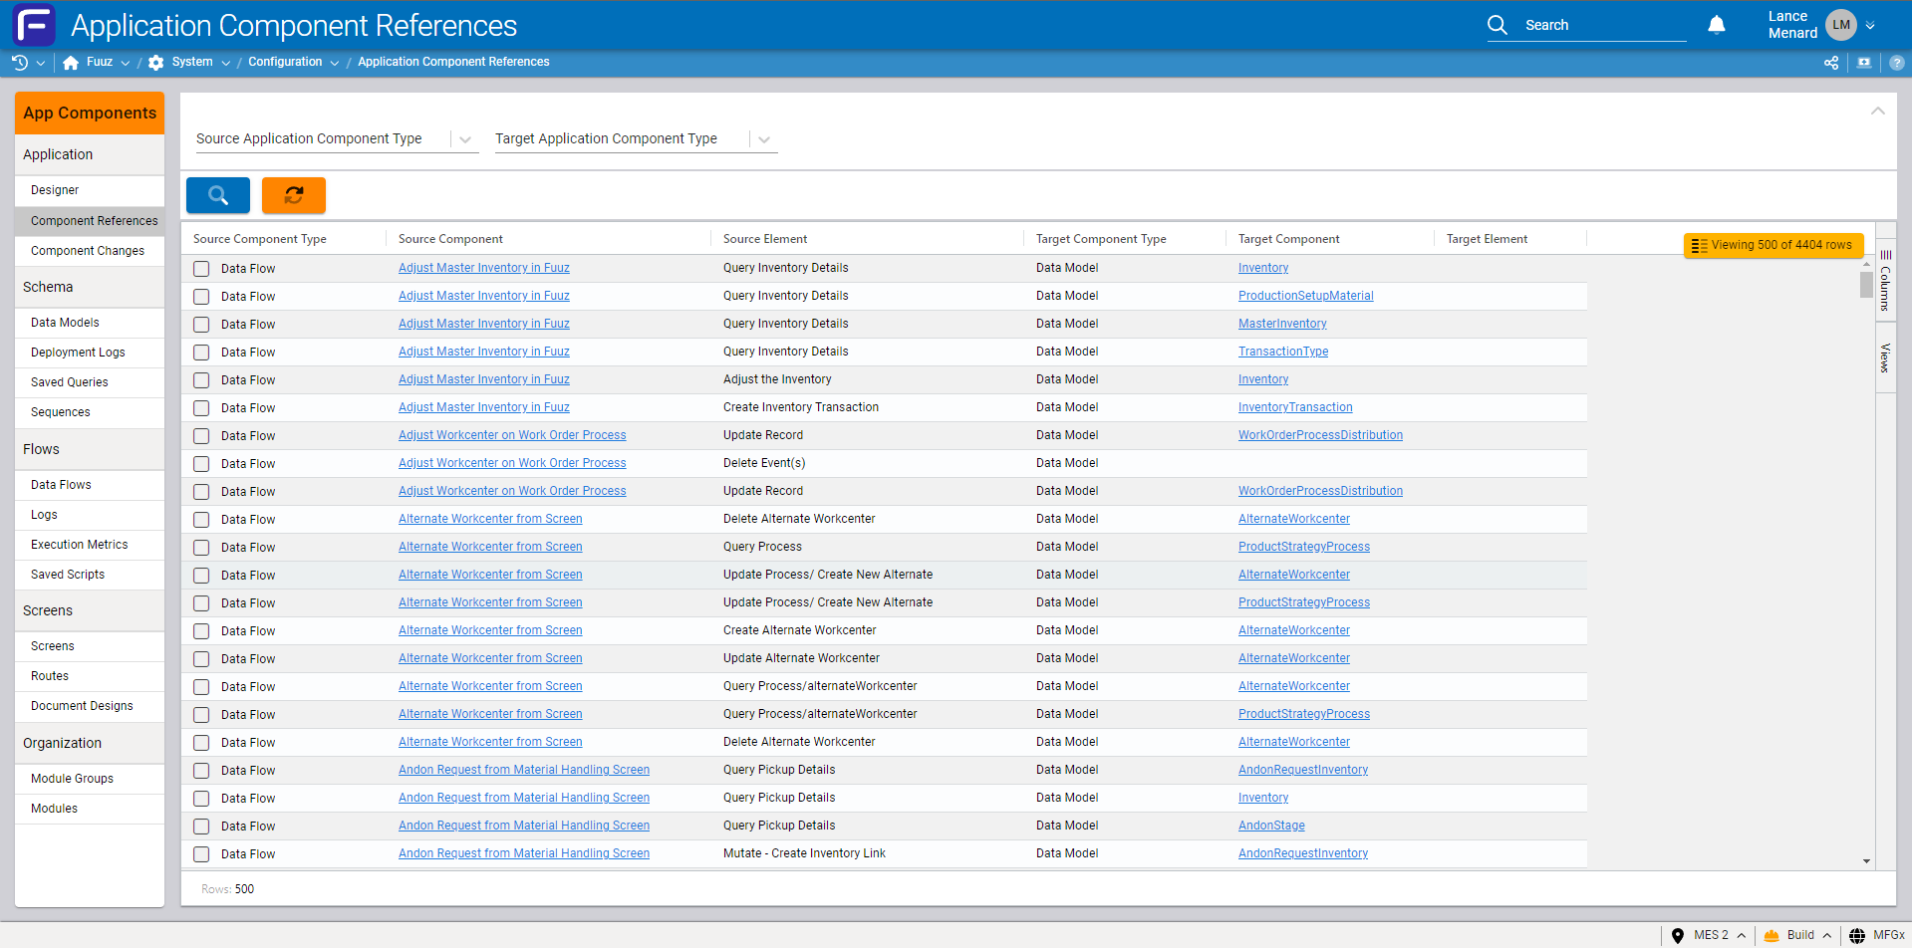Open the history icon in breadcrumb bar
The height and width of the screenshot is (948, 1912).
[20, 62]
